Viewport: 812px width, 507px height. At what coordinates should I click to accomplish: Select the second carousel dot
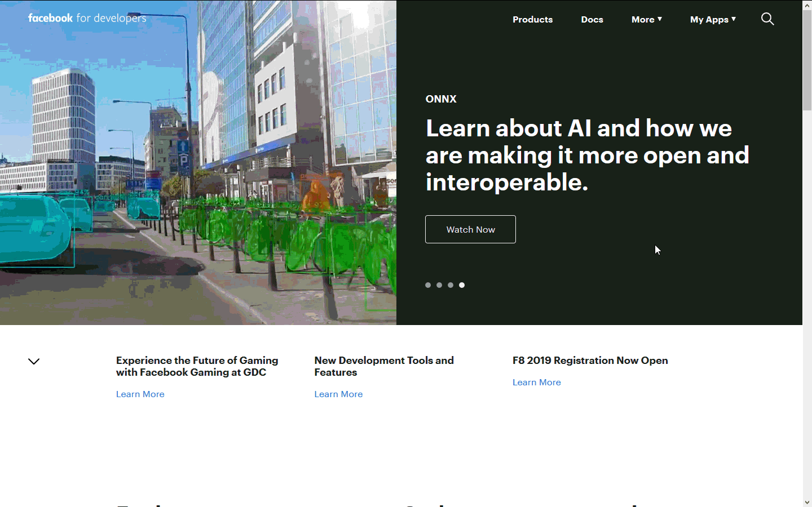pos(439,285)
